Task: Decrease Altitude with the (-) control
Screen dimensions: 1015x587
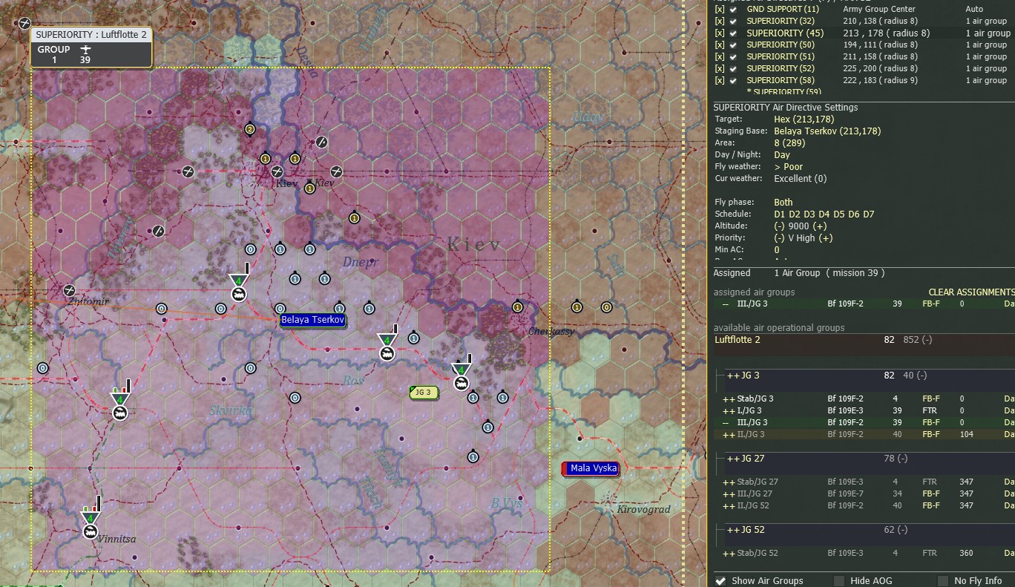Action: [x=779, y=226]
